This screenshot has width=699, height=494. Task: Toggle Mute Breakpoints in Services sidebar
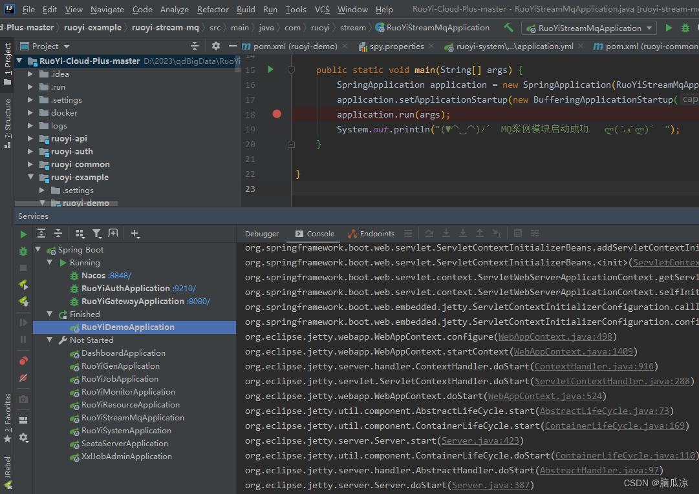[23, 378]
